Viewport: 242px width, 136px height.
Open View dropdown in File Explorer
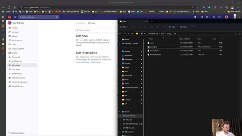tap(184, 27)
